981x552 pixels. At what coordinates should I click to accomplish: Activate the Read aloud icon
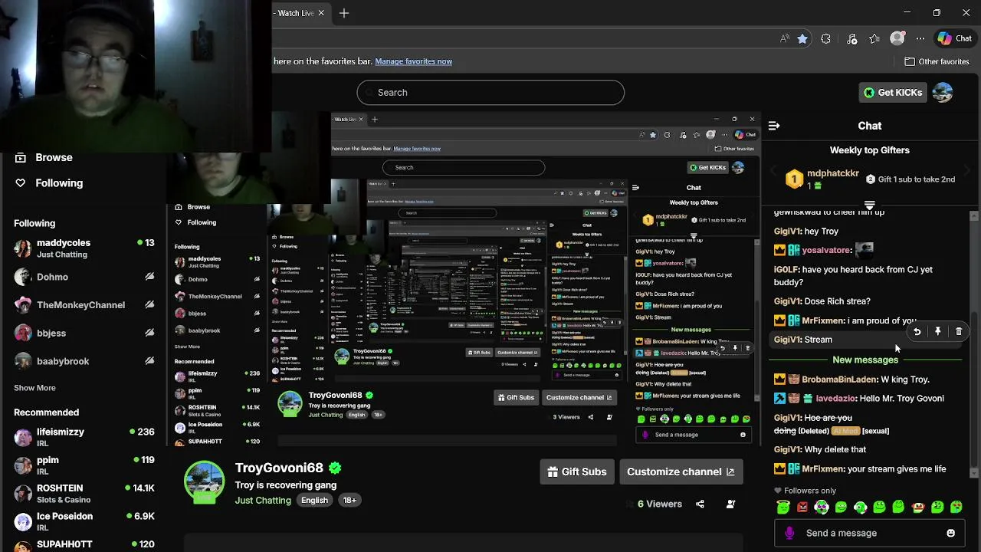[784, 38]
